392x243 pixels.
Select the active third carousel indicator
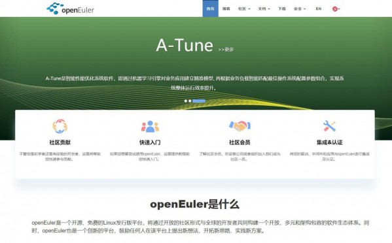(x=199, y=101)
